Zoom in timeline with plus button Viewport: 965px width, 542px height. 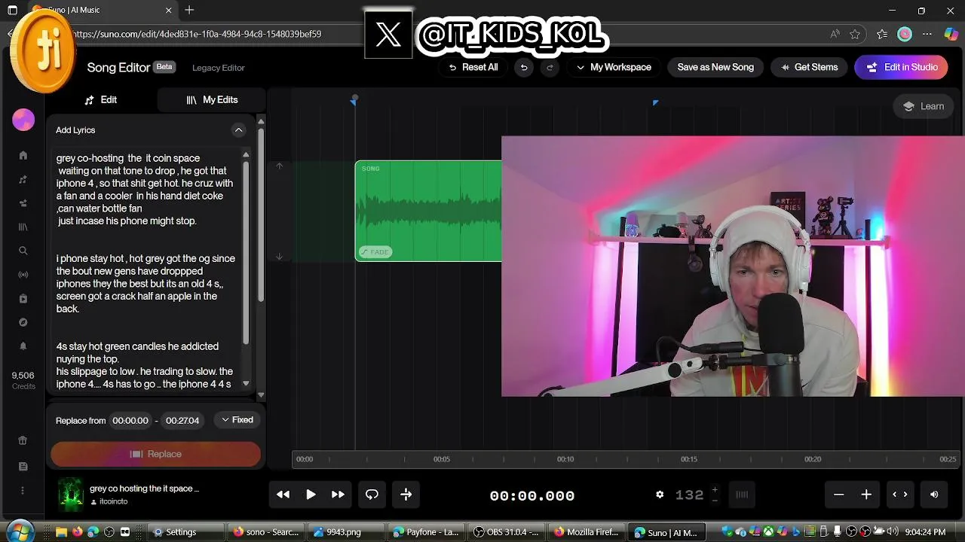(866, 495)
